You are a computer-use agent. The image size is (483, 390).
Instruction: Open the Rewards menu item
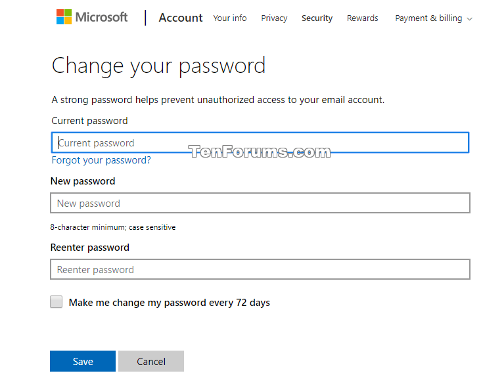click(362, 18)
